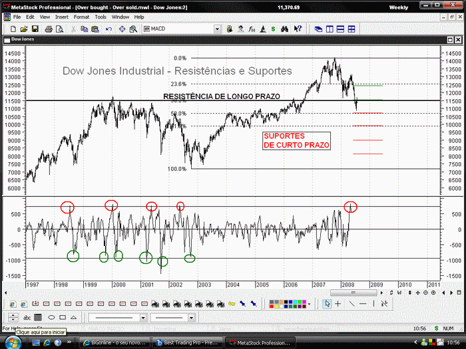Activate the What's This help pointer
This screenshot has height=349, width=466.
pyautogui.click(x=298, y=29)
